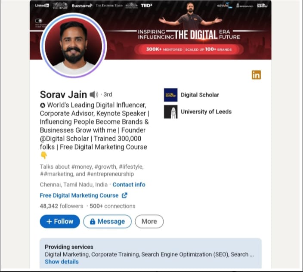Open the University of Leeds logo
The width and height of the screenshot is (303, 272).
point(170,111)
